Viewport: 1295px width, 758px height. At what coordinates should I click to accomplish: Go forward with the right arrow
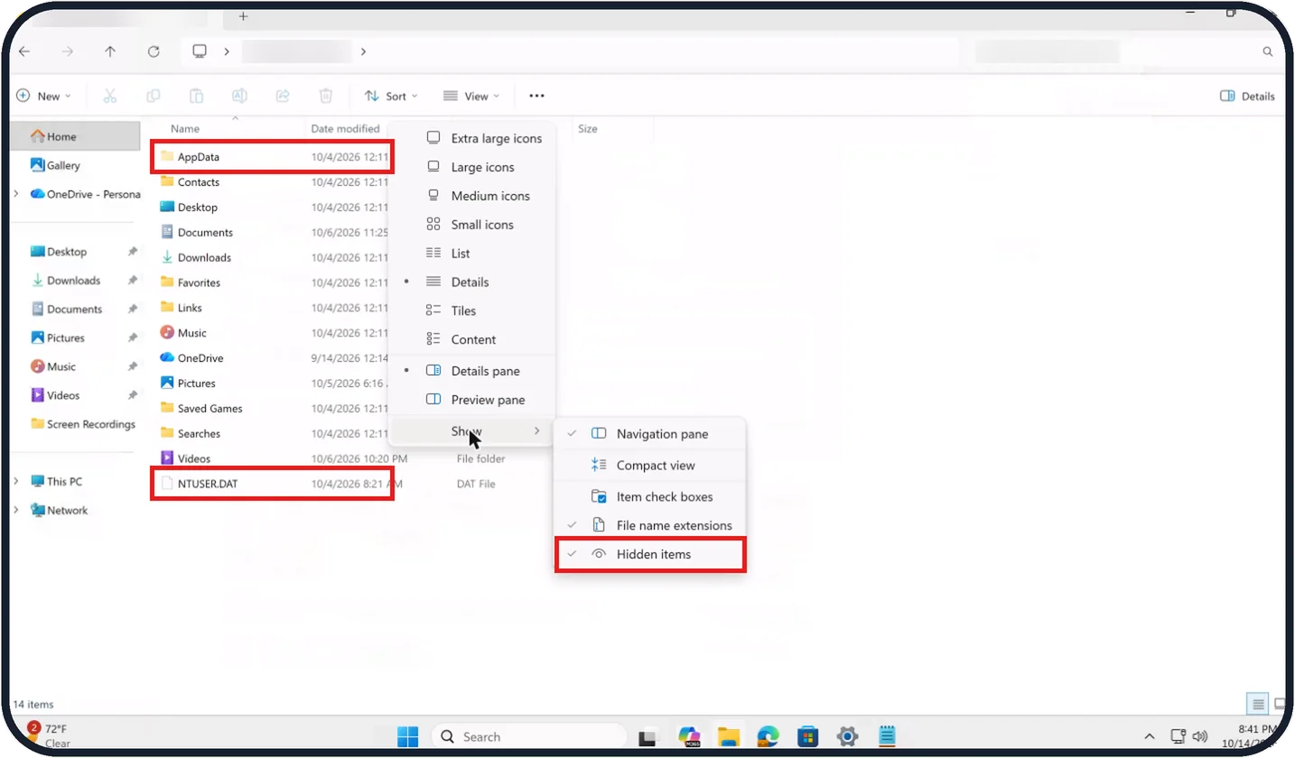click(x=68, y=51)
